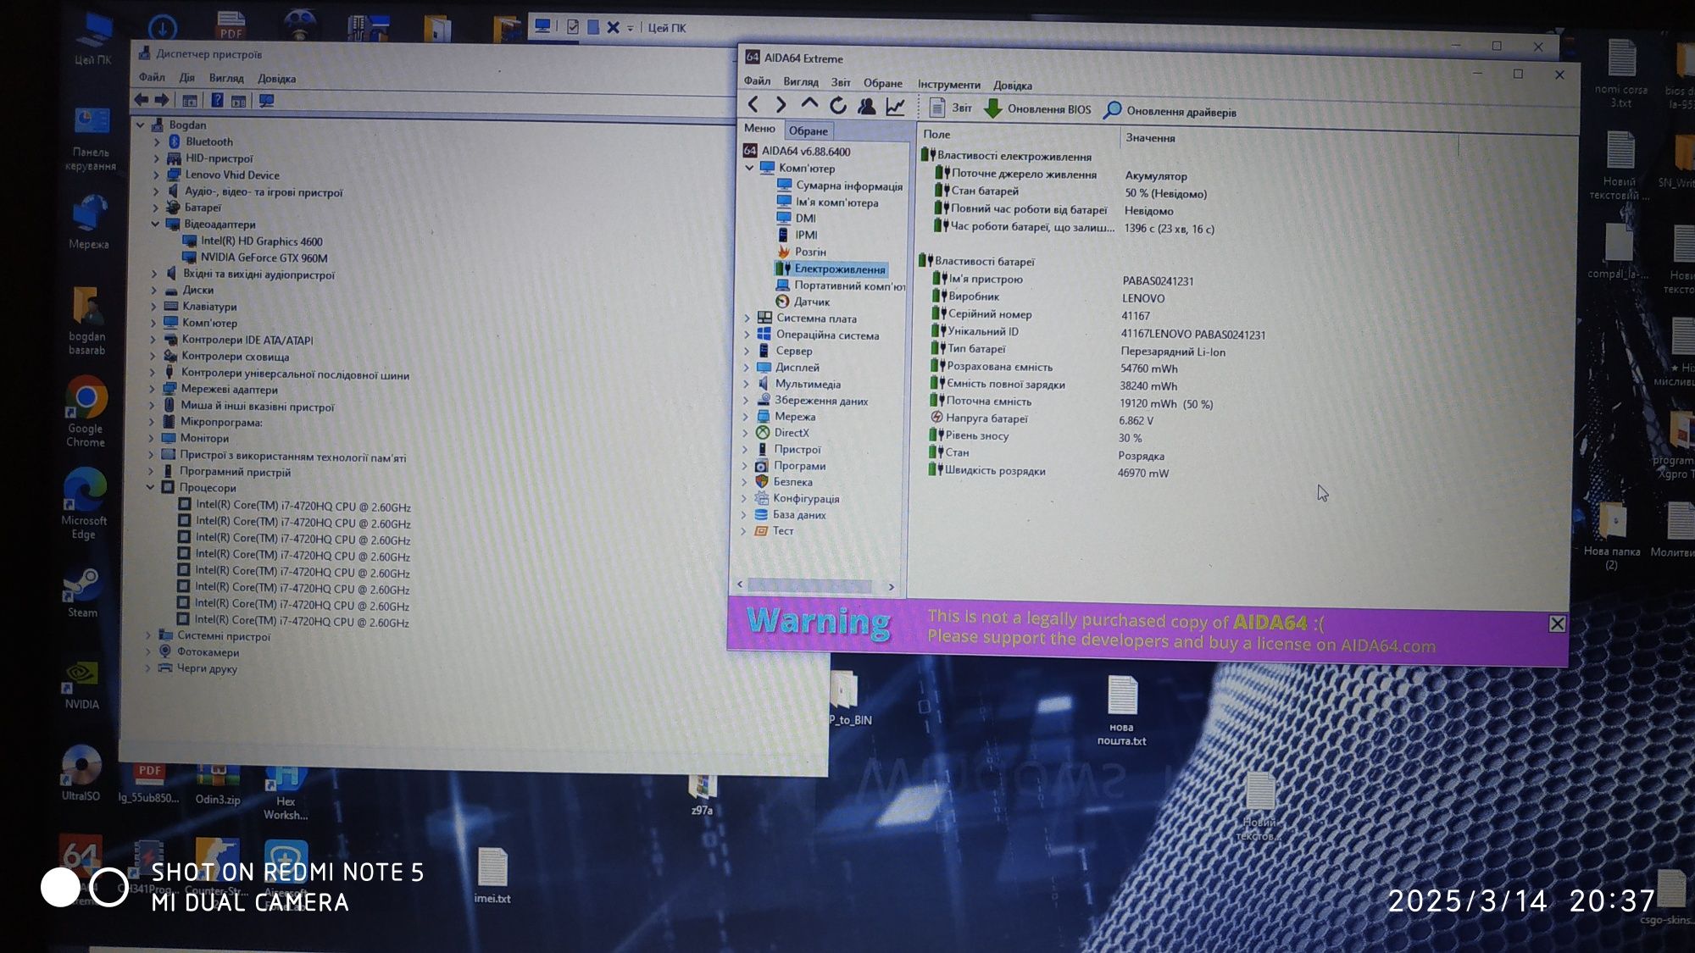Open Google Chrome desktop icon
The height and width of the screenshot is (953, 1695).
[x=86, y=411]
